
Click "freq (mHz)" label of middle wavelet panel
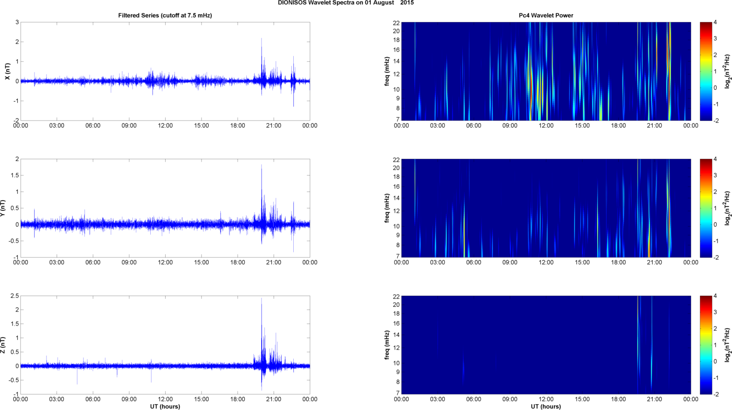[387, 208]
